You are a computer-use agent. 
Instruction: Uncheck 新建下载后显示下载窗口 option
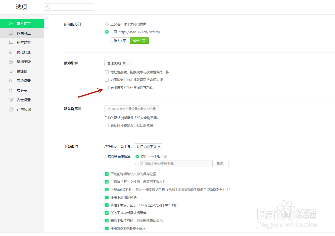click(107, 205)
